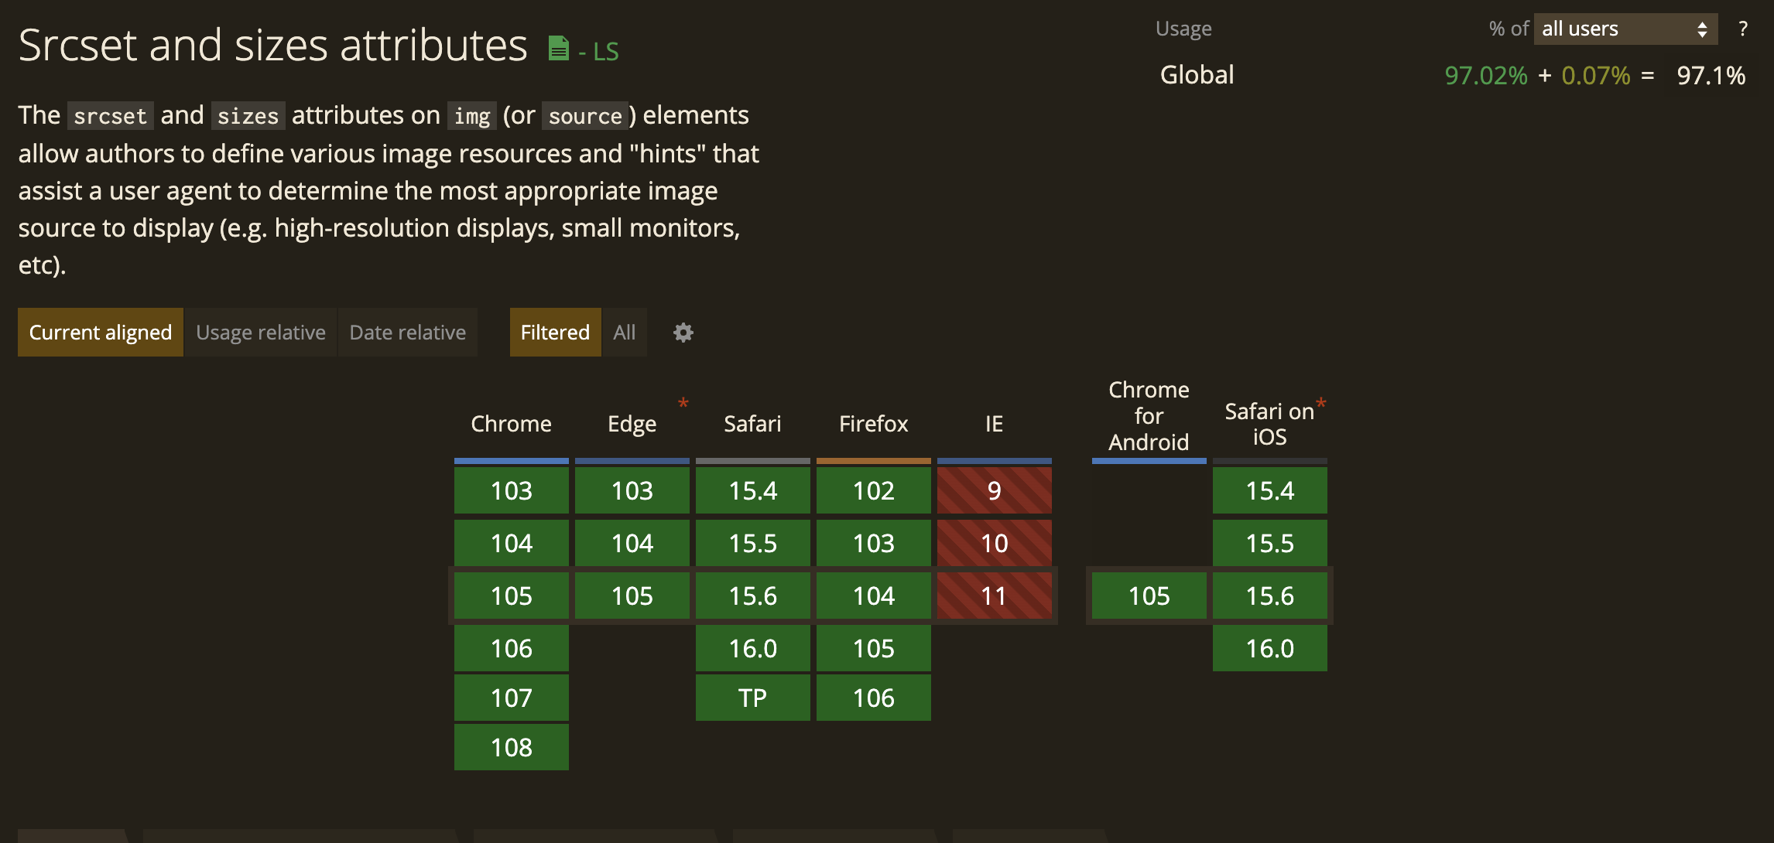This screenshot has width=1774, height=843.
Task: Click the Edge 103 version cell
Action: [632, 490]
